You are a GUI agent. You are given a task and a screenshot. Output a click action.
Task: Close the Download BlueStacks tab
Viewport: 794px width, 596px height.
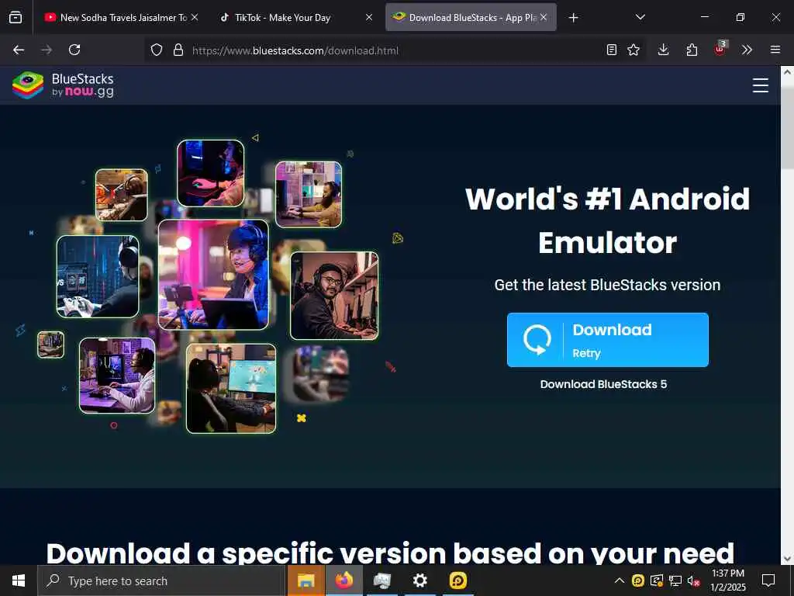pyautogui.click(x=544, y=17)
